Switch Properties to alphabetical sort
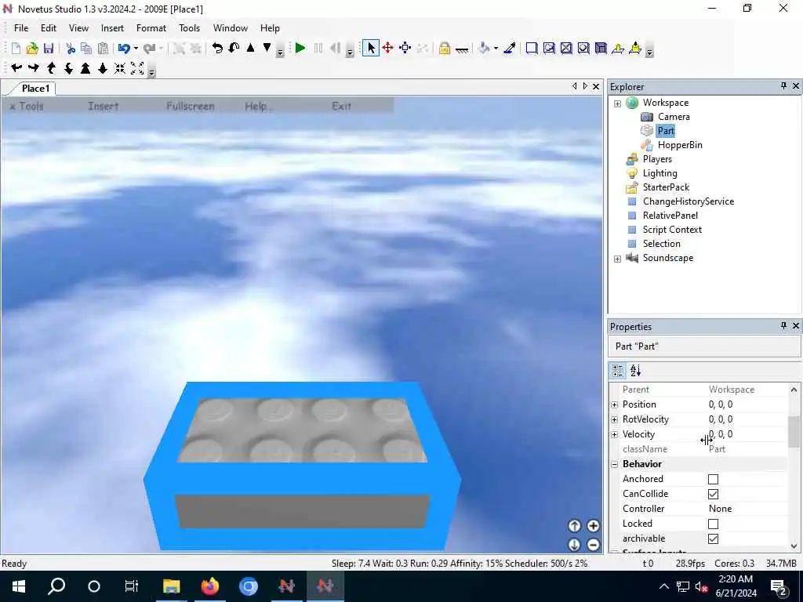 tap(635, 370)
